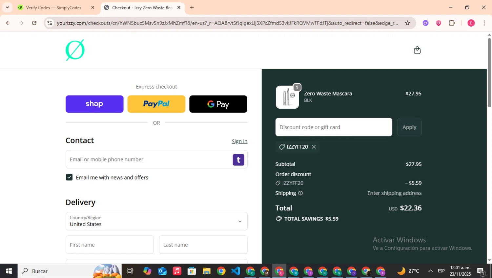This screenshot has height=278, width=492.
Task: Click the purple autofill icon in email field
Action: click(238, 160)
